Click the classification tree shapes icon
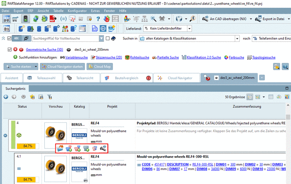 tap(65, 29)
